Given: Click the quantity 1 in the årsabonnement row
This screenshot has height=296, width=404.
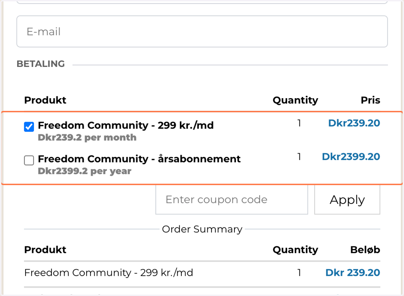Looking at the screenshot, I should 299,156.
